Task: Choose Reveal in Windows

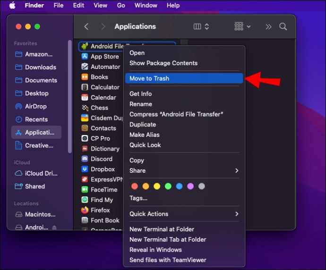Action: point(184,250)
